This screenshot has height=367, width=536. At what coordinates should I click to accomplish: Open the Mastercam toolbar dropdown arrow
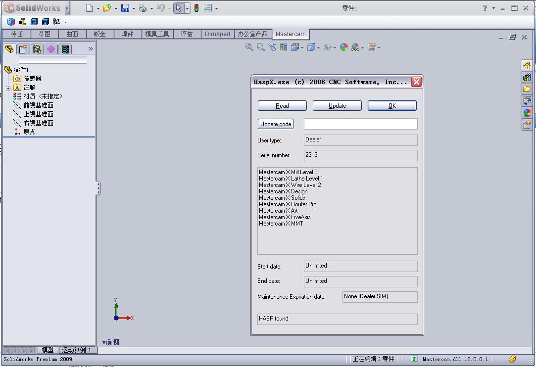click(65, 23)
